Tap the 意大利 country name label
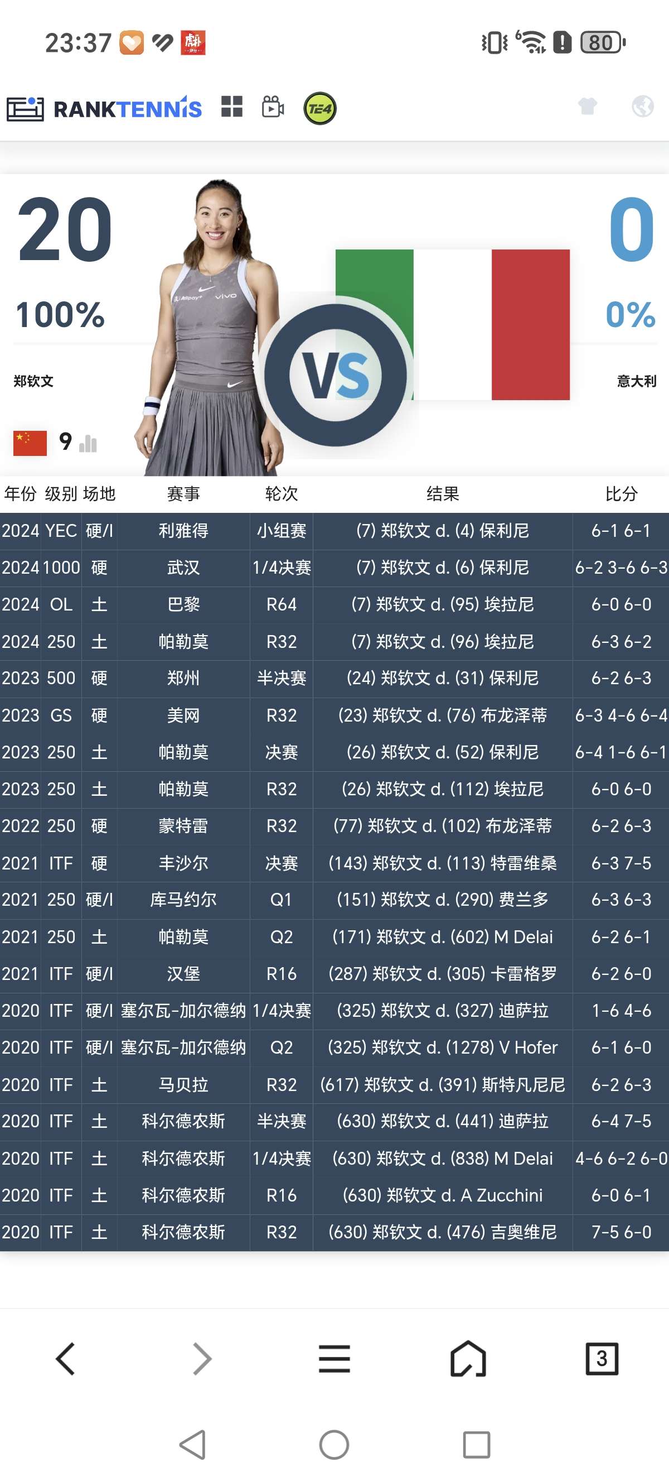Screen dimensions: 669x1480 pyautogui.click(x=636, y=381)
